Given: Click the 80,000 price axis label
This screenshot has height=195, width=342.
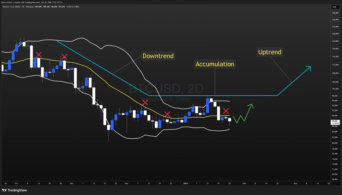Looking at the screenshot, I should (335, 143).
